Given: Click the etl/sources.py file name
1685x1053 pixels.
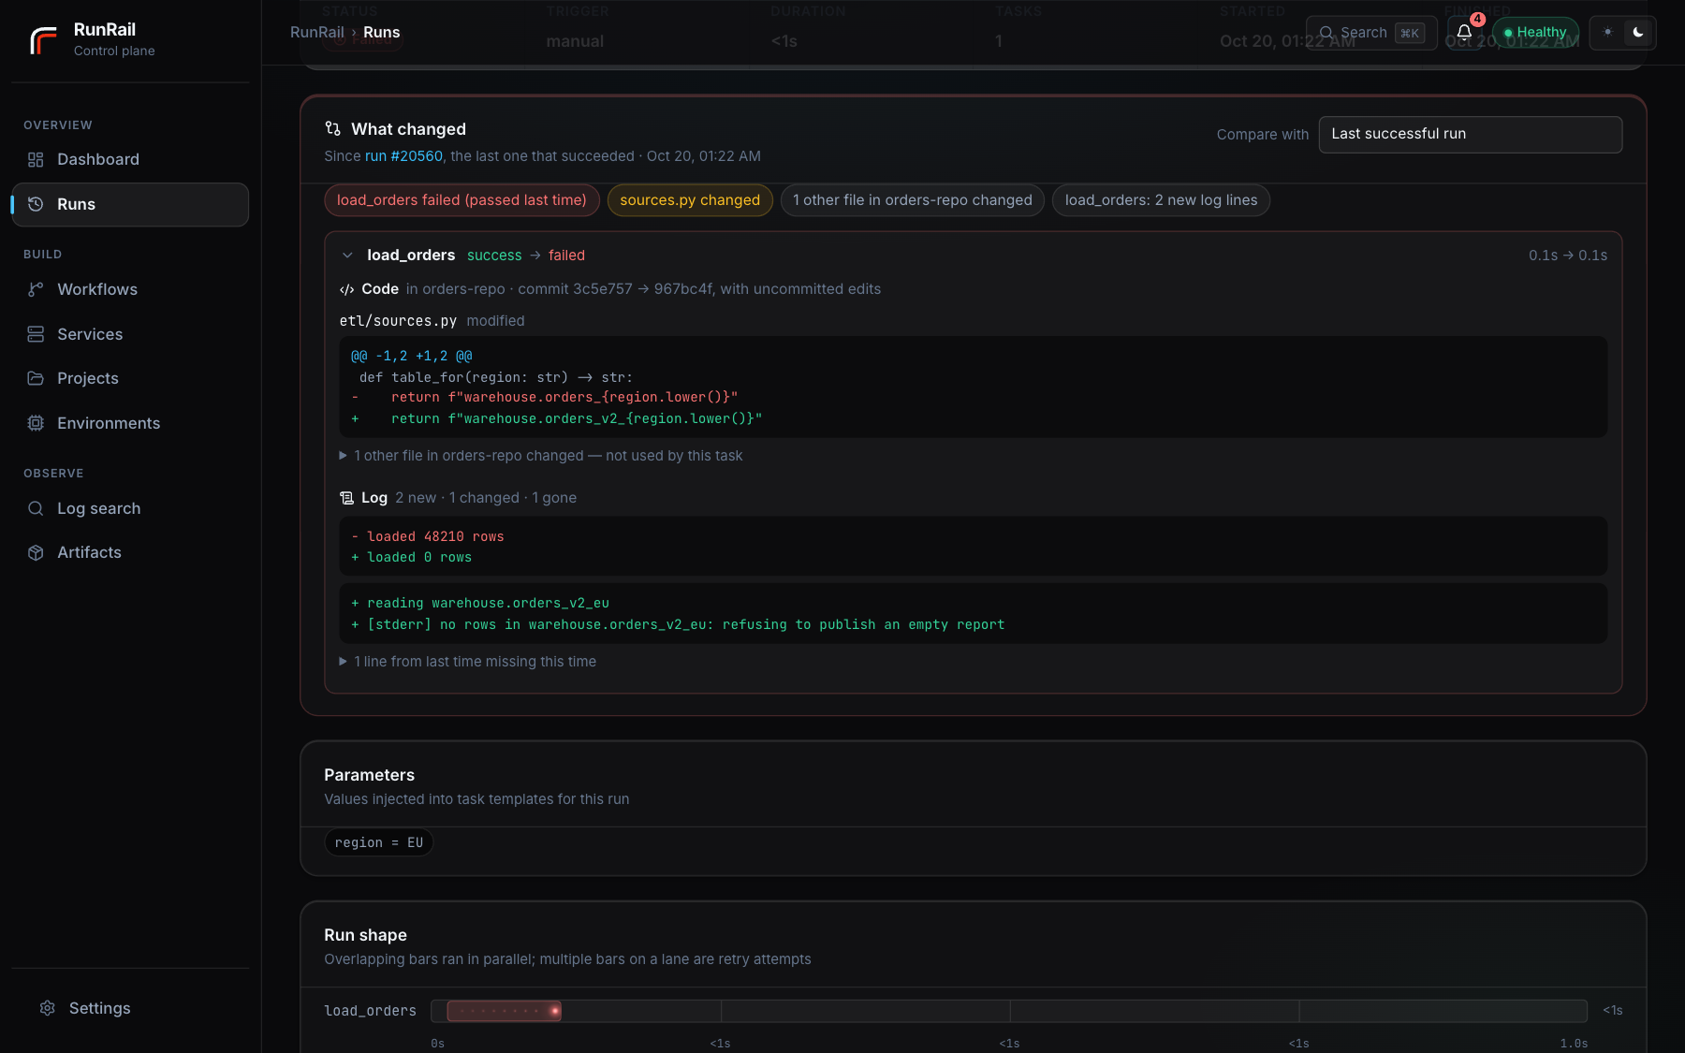Looking at the screenshot, I should (398, 321).
